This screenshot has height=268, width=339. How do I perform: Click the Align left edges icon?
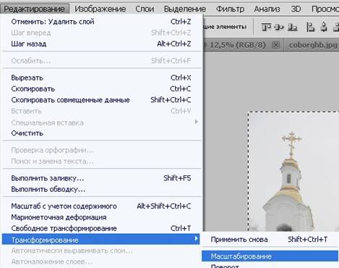[x=310, y=27]
